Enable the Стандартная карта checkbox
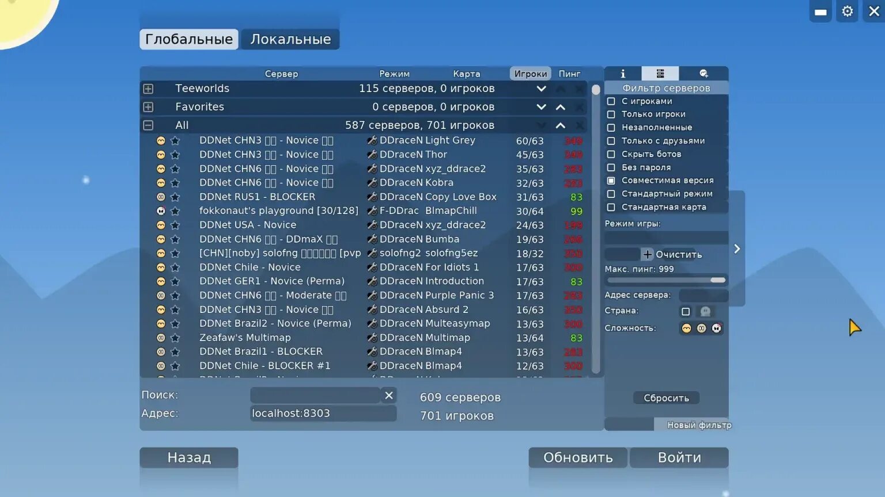Image resolution: width=885 pixels, height=497 pixels. (x=611, y=207)
